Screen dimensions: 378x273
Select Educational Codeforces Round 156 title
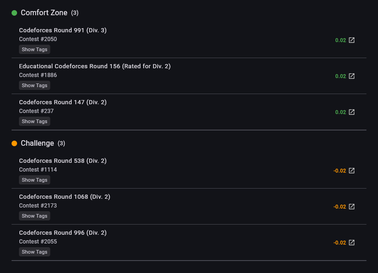tap(95, 66)
